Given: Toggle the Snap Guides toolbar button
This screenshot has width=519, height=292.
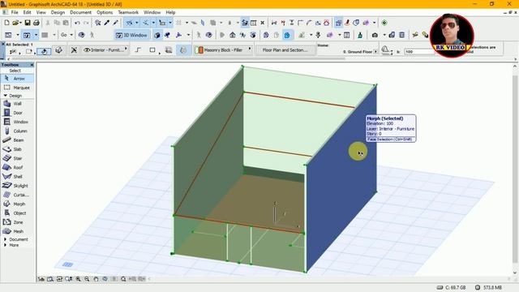Looking at the screenshot, I should [146, 23].
